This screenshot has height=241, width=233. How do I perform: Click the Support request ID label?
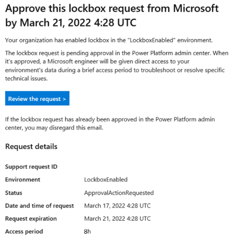point(31,167)
